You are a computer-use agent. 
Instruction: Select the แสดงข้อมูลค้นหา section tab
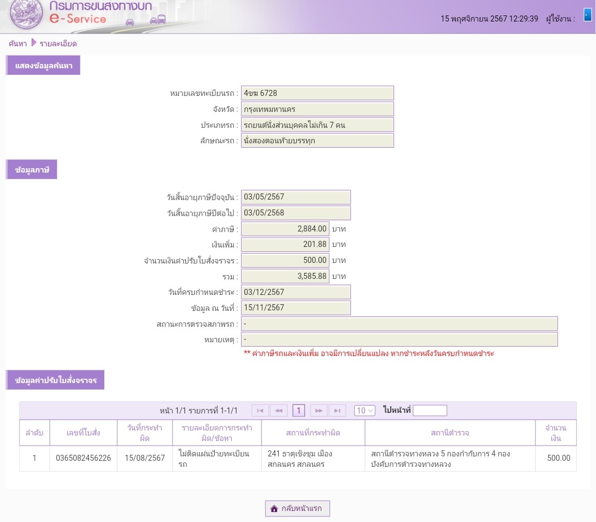43,65
